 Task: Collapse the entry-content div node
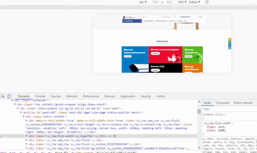(24, 117)
